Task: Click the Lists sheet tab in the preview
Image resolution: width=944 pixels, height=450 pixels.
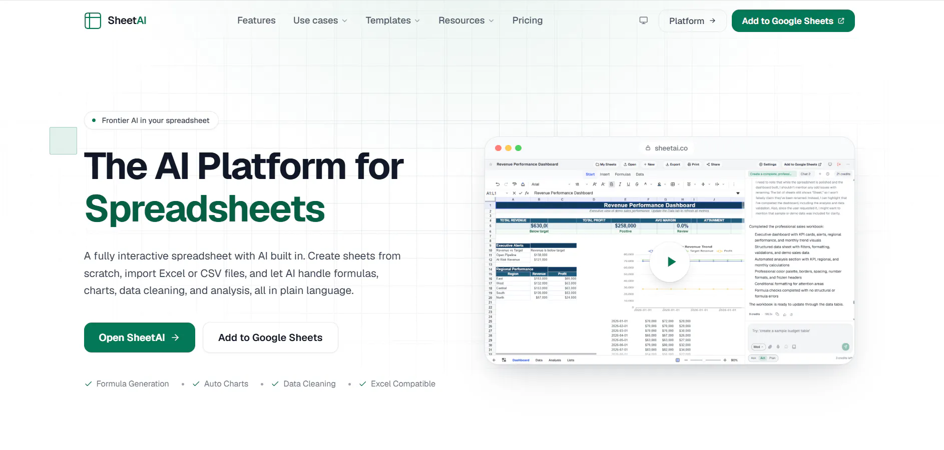Action: (571, 360)
